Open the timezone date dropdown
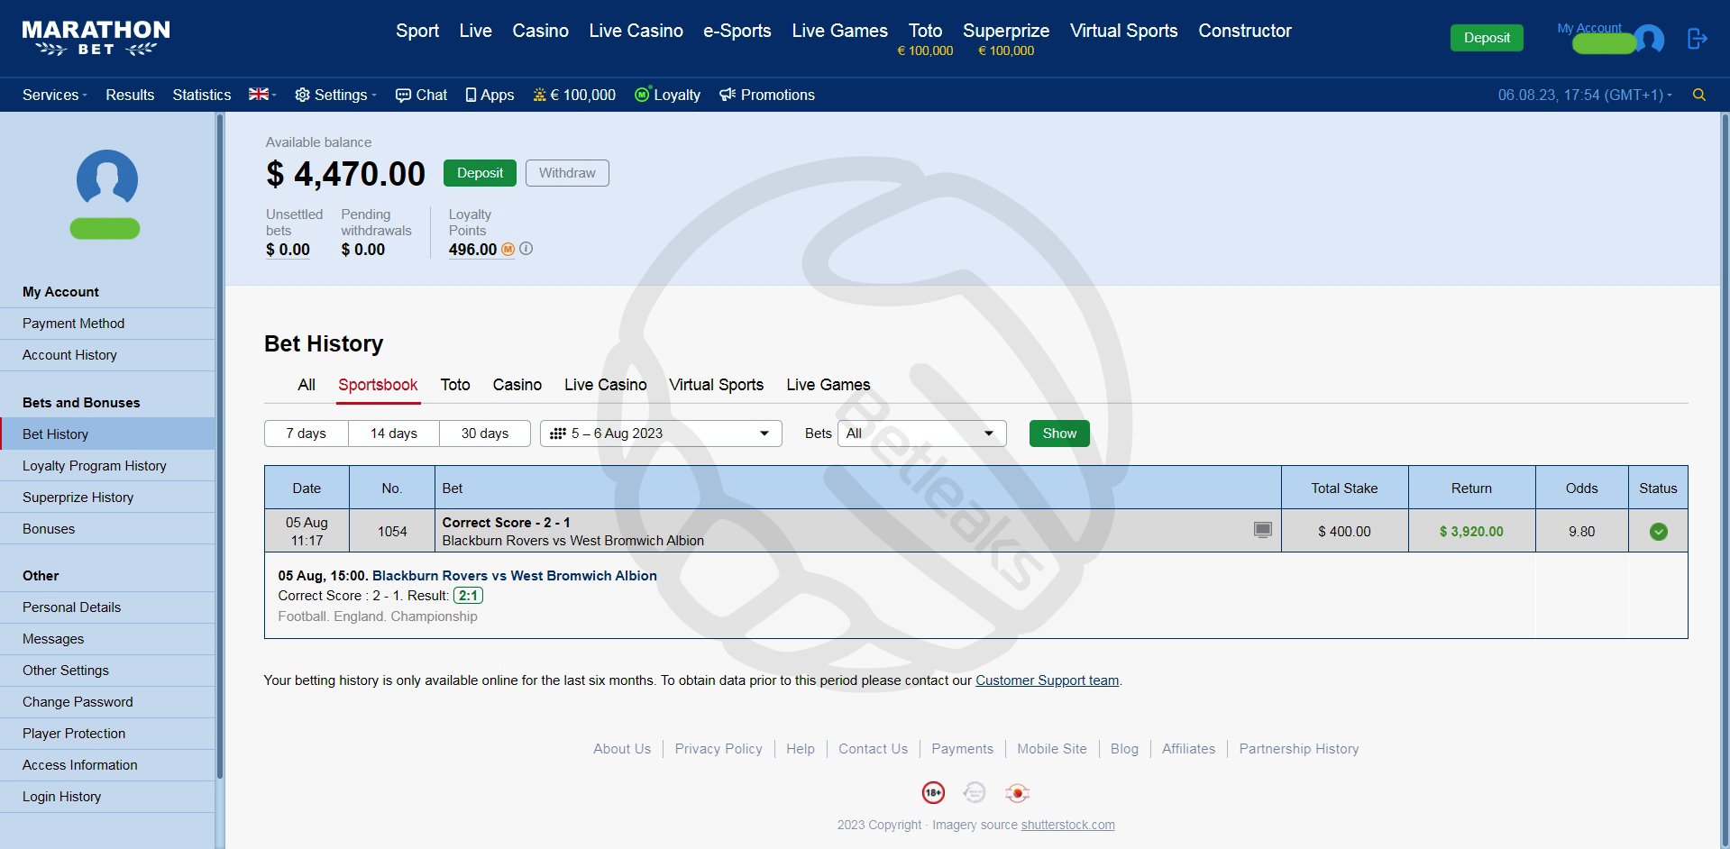Screen dimensions: 1730x849 click(x=1585, y=95)
